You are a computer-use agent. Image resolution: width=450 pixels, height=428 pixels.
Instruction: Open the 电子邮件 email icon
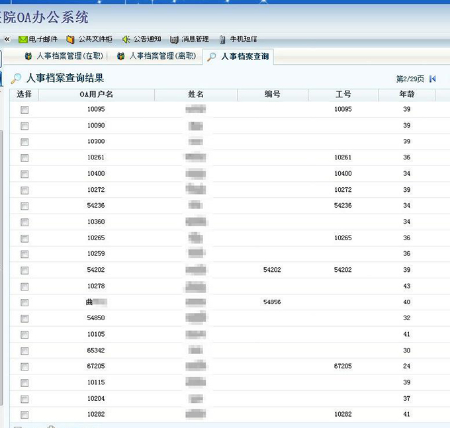[23, 39]
